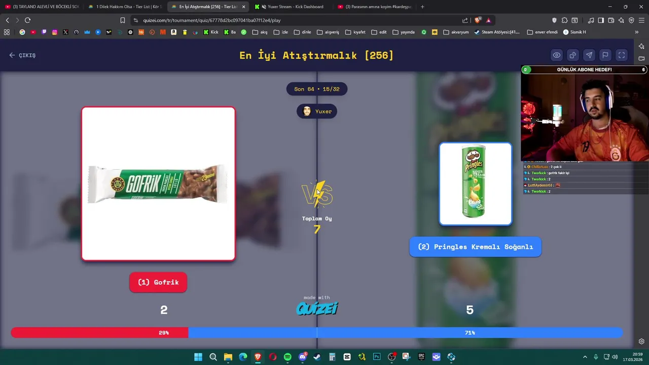The height and width of the screenshot is (365, 649).
Task: Open the Steam Atölyesi bookmark
Action: point(497,32)
